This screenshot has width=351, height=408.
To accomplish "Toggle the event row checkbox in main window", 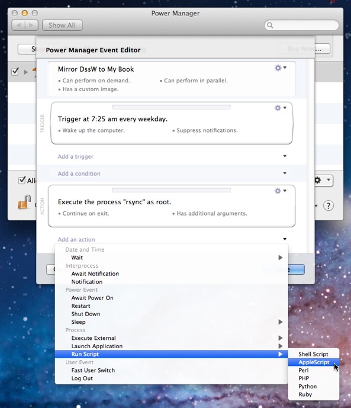I will tap(15, 71).
